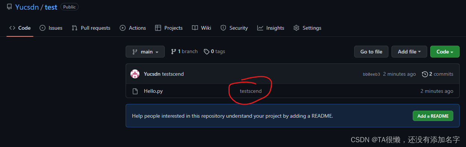This screenshot has height=147, width=466.
Task: Switch to the Pull requests tab
Action: pyautogui.click(x=91, y=28)
